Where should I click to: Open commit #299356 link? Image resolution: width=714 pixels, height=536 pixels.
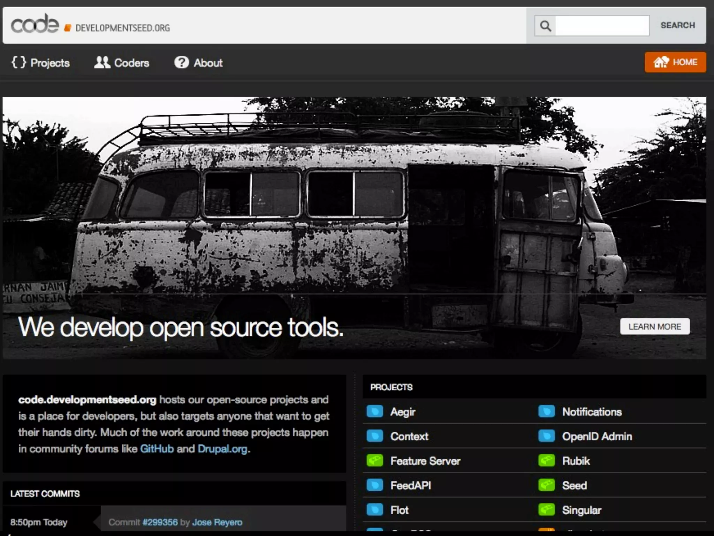pos(160,522)
